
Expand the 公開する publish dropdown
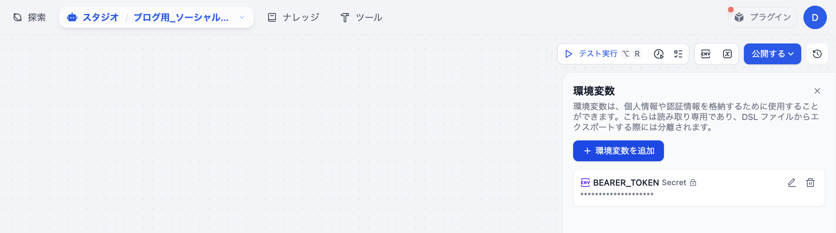click(x=773, y=54)
